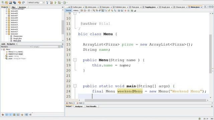Switch editor to History view

point(76,10)
